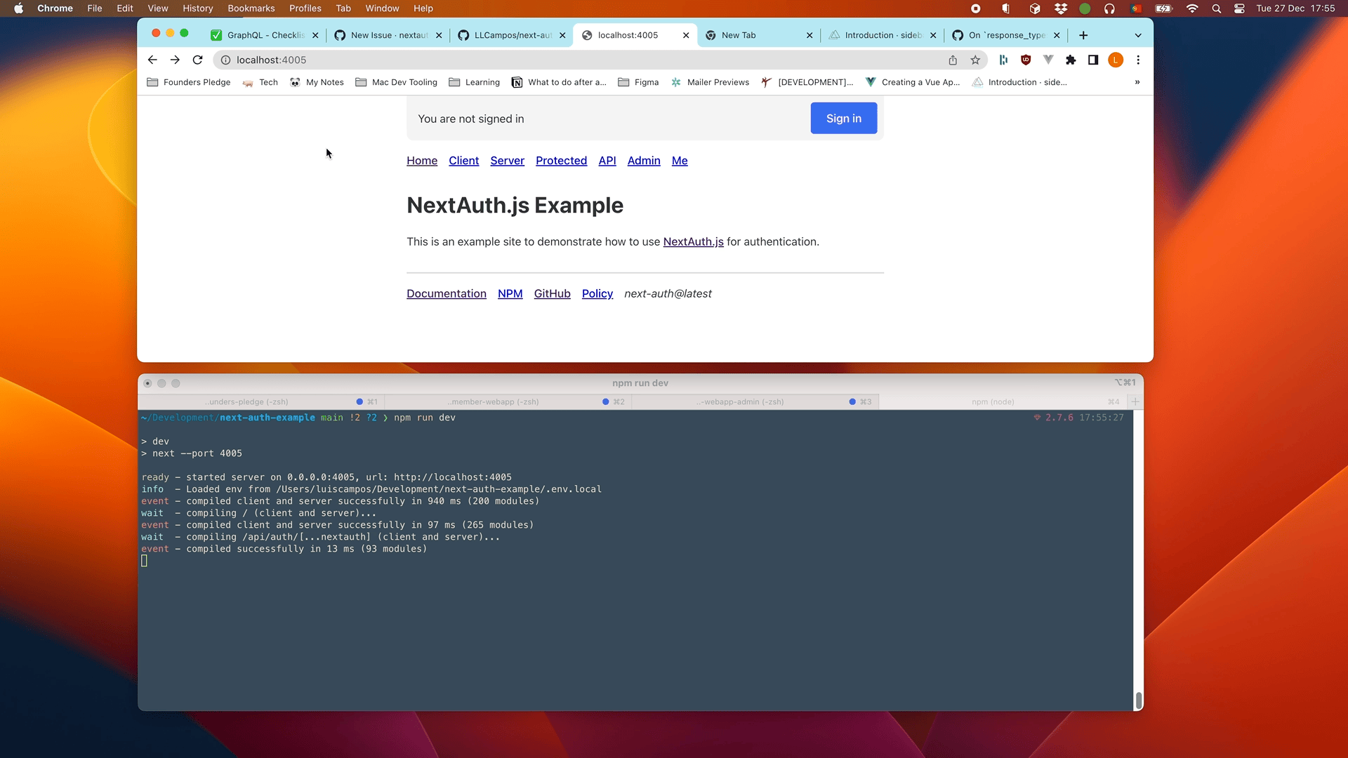Click the blue Sign in button
Image resolution: width=1348 pixels, height=758 pixels.
(x=843, y=119)
